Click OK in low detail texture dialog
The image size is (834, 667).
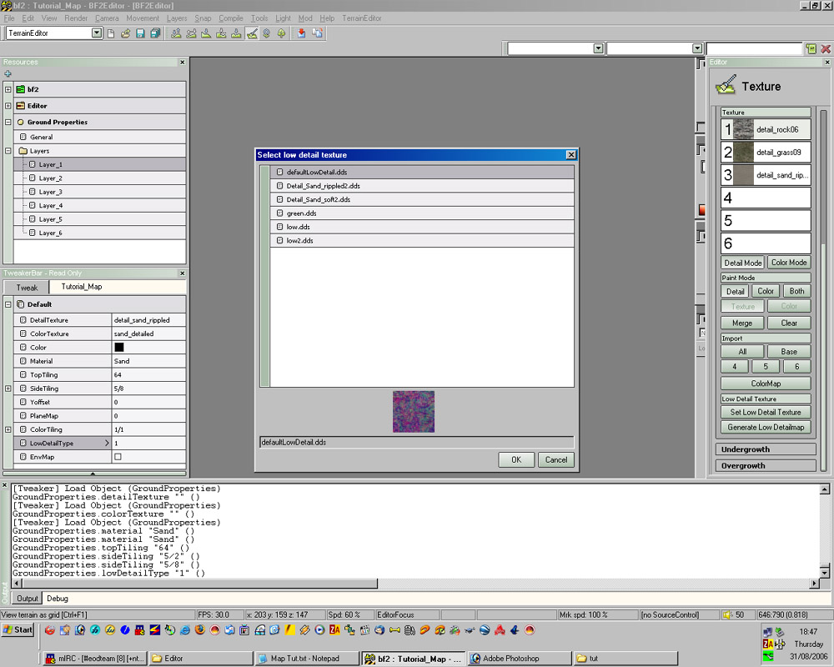516,459
